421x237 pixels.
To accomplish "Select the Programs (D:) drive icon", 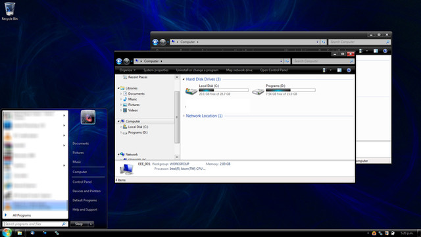I will click(258, 92).
